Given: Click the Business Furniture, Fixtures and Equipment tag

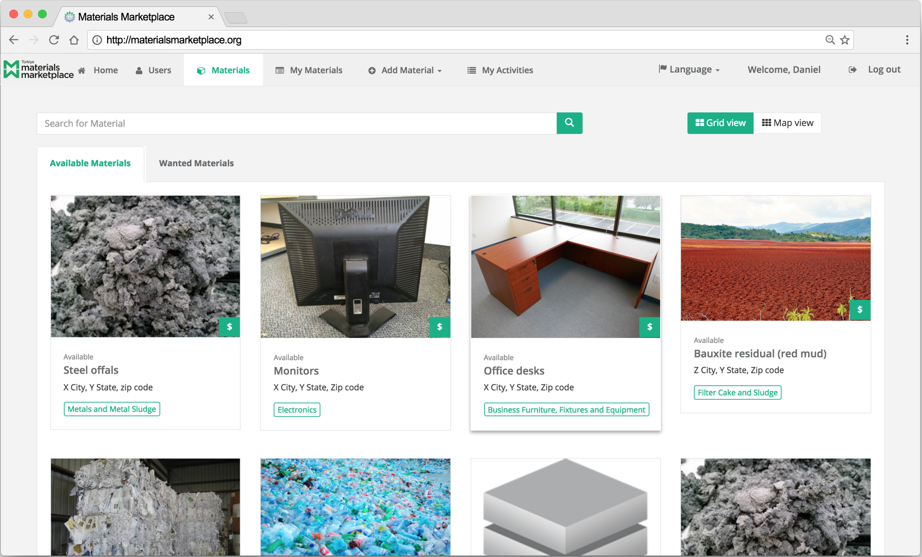Looking at the screenshot, I should [566, 410].
